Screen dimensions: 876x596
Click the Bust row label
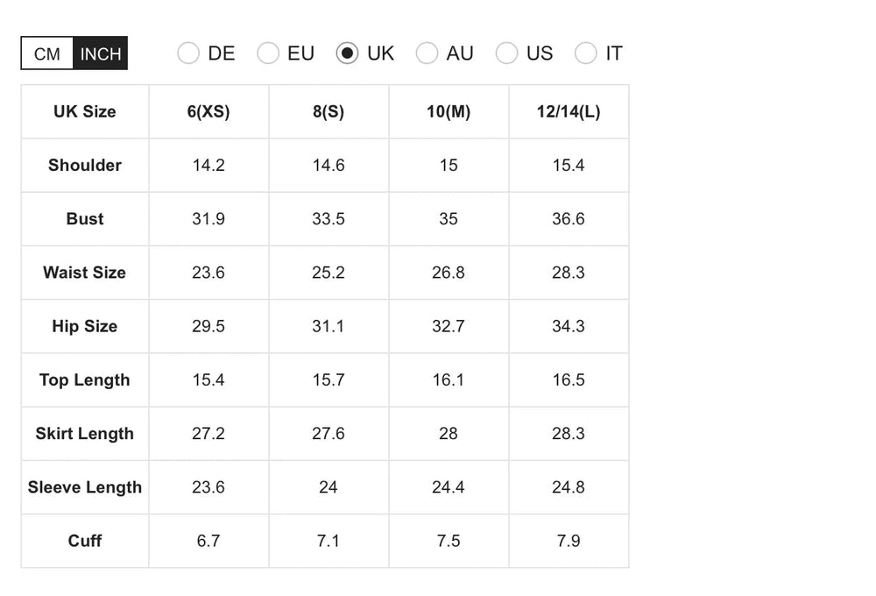tap(85, 219)
